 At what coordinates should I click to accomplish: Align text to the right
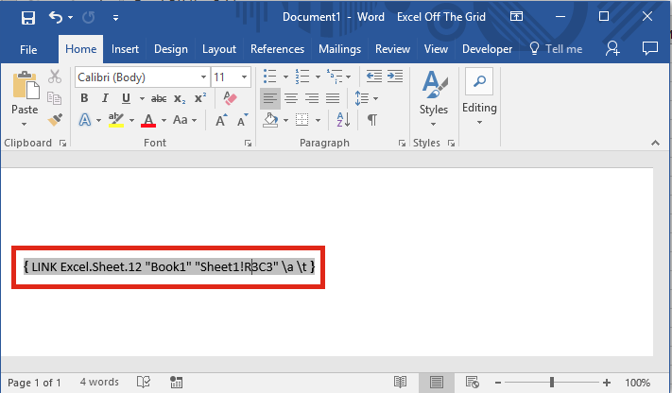point(312,98)
